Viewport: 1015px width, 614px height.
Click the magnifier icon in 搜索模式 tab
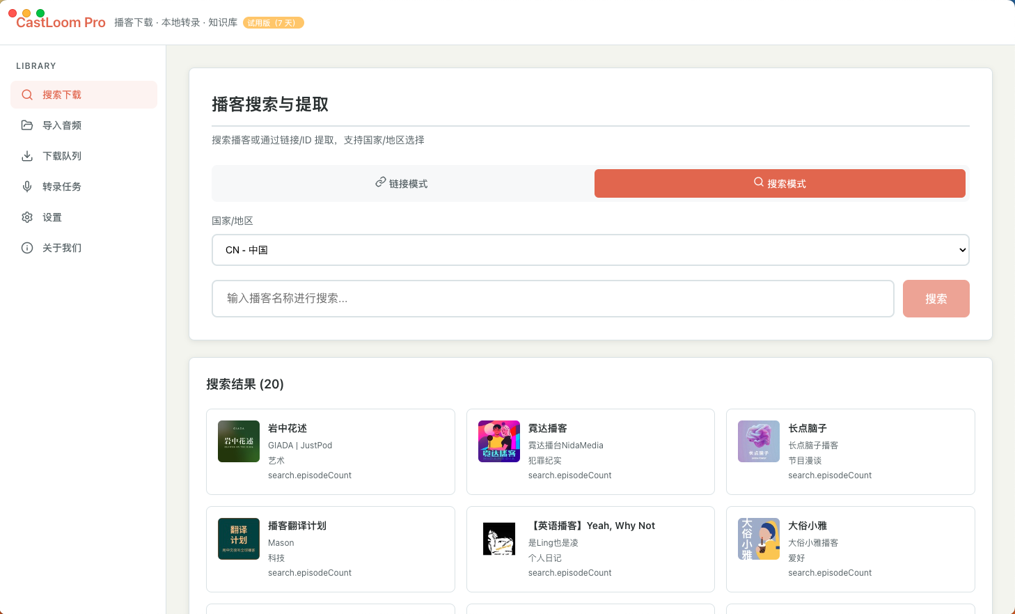click(759, 182)
